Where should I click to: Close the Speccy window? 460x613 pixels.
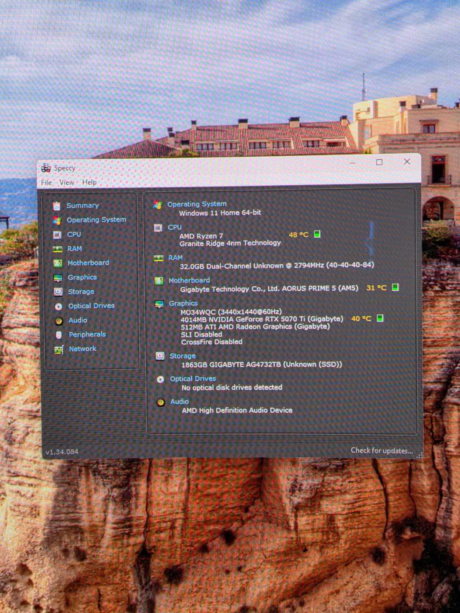tap(407, 162)
